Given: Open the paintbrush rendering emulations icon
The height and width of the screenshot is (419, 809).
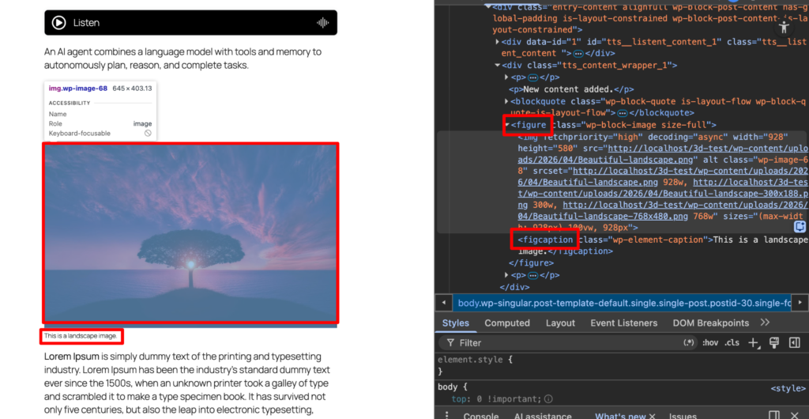Looking at the screenshot, I should (774, 342).
